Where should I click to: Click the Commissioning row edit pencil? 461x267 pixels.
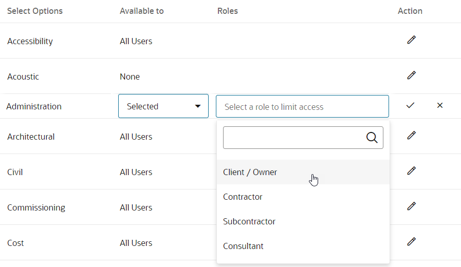pyautogui.click(x=411, y=206)
